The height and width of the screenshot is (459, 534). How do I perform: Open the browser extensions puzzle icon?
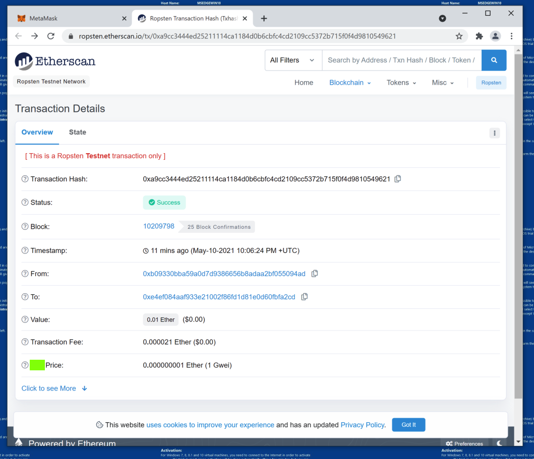479,36
